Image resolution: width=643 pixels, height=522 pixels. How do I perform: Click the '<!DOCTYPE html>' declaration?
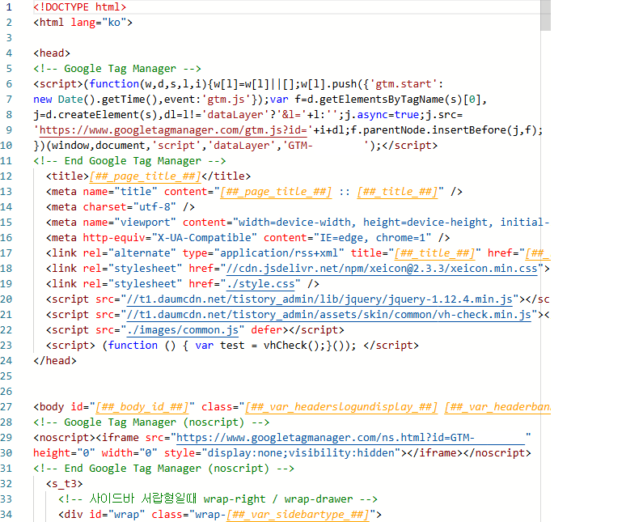point(80,7)
